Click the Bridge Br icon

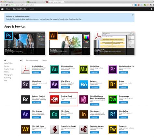tap(113, 84)
